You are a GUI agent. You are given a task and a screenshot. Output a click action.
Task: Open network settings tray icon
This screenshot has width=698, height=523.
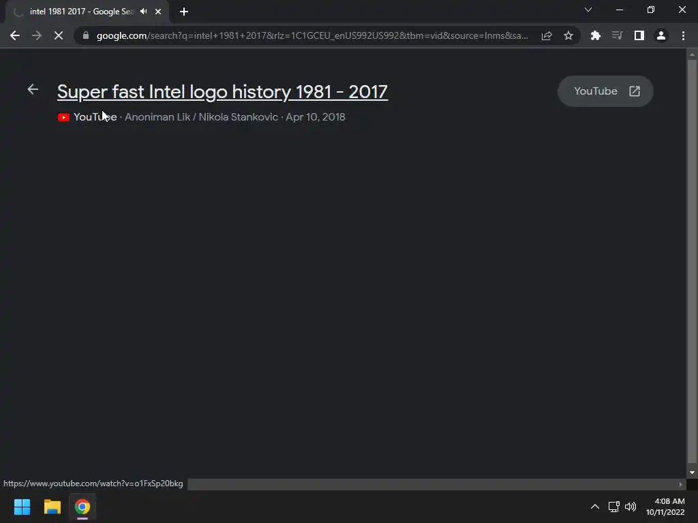tap(614, 507)
